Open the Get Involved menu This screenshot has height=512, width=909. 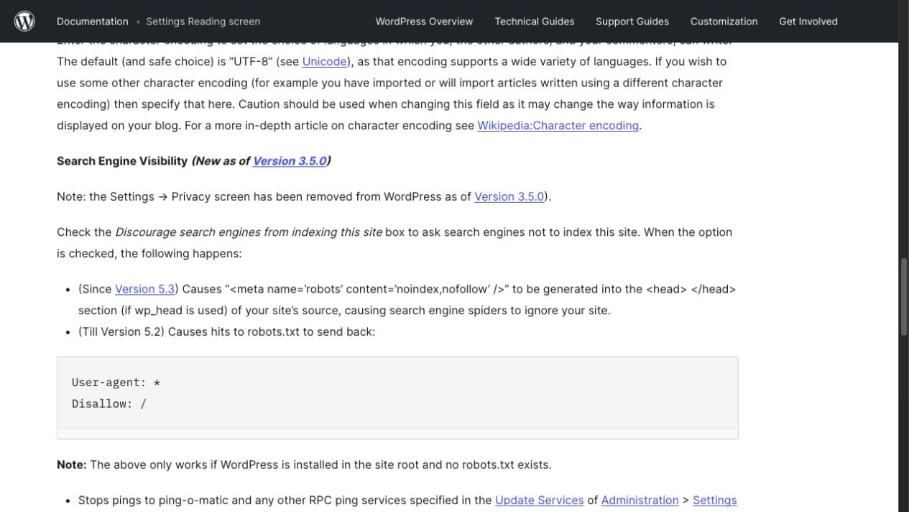coord(808,22)
